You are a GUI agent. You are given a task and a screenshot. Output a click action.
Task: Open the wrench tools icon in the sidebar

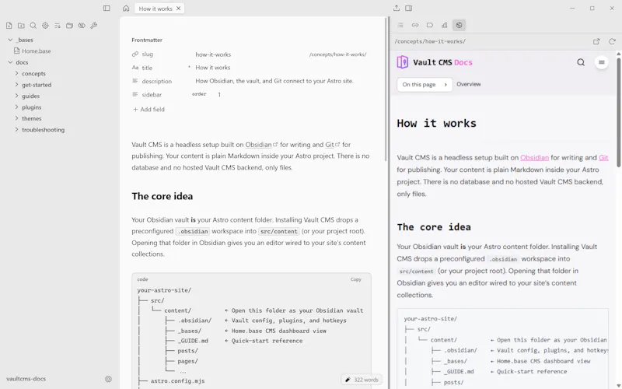93,26
